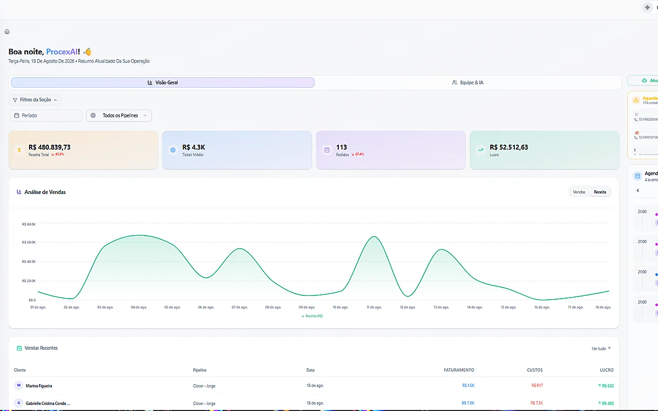Click the LUCRO column header
Screen dimensions: 658x411
pos(606,370)
